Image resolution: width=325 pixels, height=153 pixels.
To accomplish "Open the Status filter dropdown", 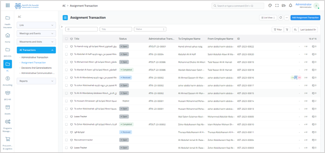I will coord(150,29).
